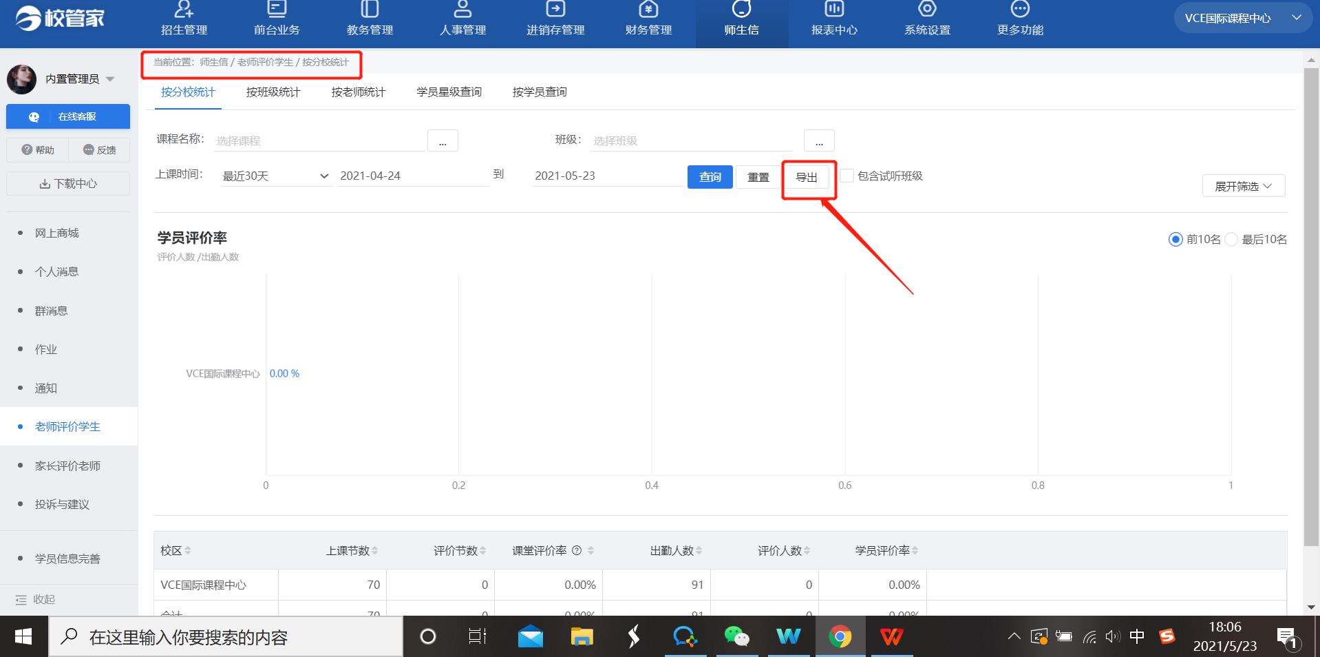
Task: Click 查询 search button
Action: pyautogui.click(x=710, y=177)
